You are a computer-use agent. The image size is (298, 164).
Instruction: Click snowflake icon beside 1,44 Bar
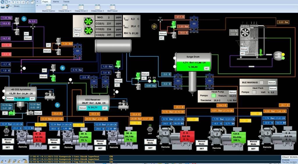pos(24,19)
